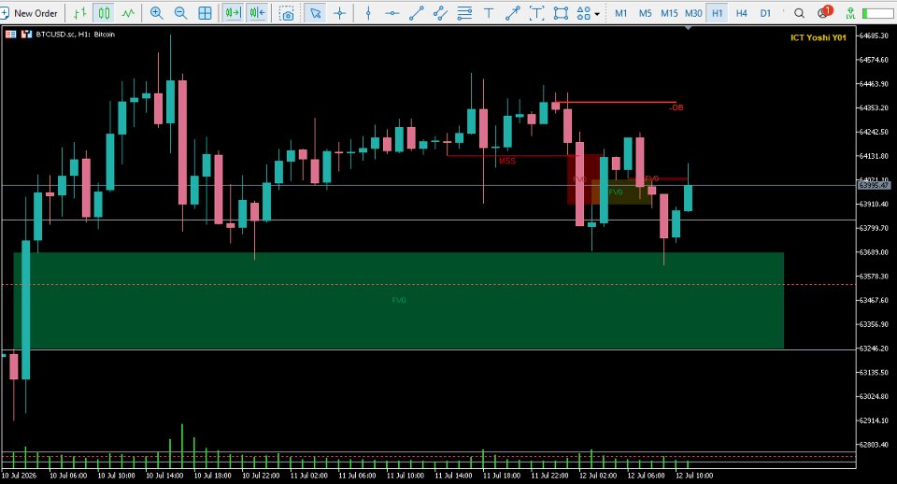This screenshot has width=897, height=484.
Task: Zoom out of the chart
Action: 180,13
